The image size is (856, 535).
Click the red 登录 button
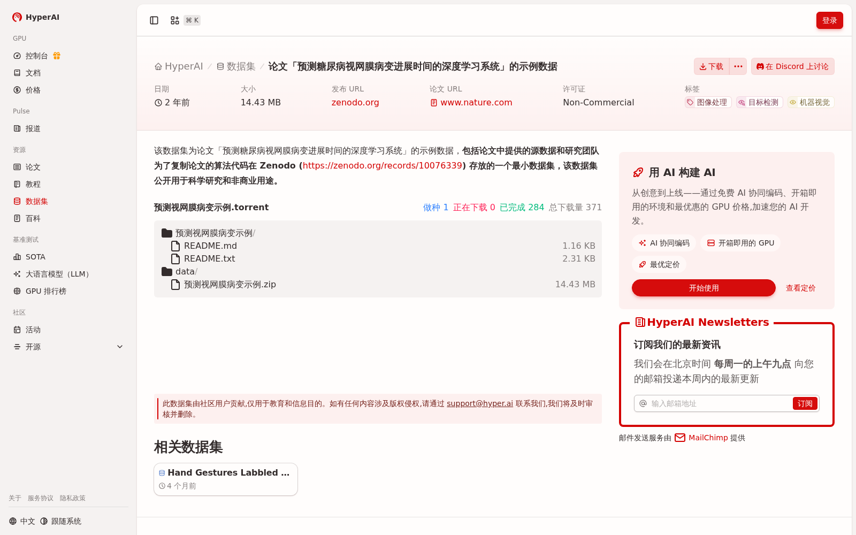coord(829,20)
